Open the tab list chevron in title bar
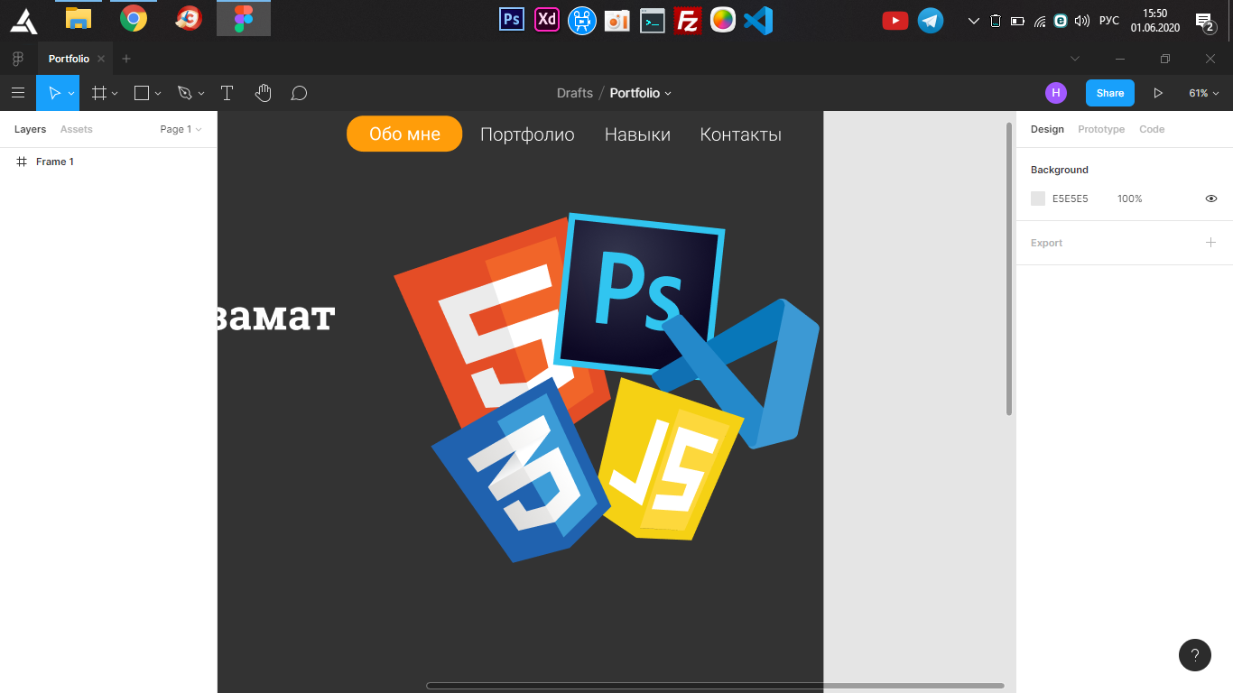 [1075, 59]
